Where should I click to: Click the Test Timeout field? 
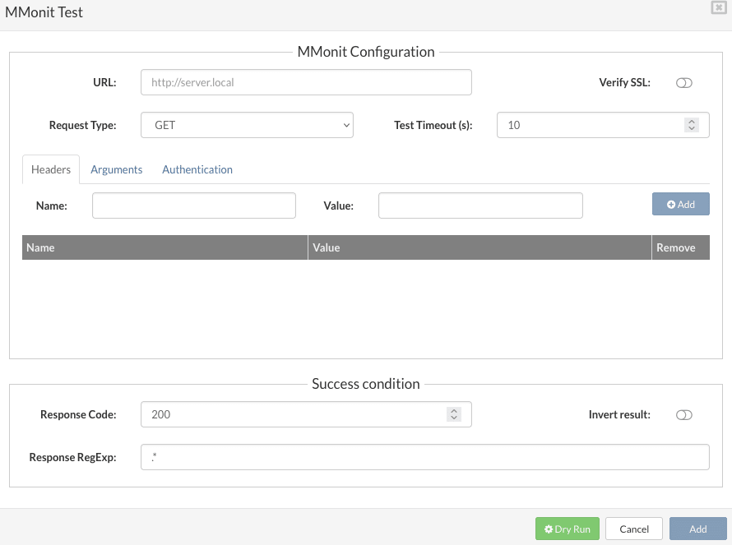tap(603, 125)
